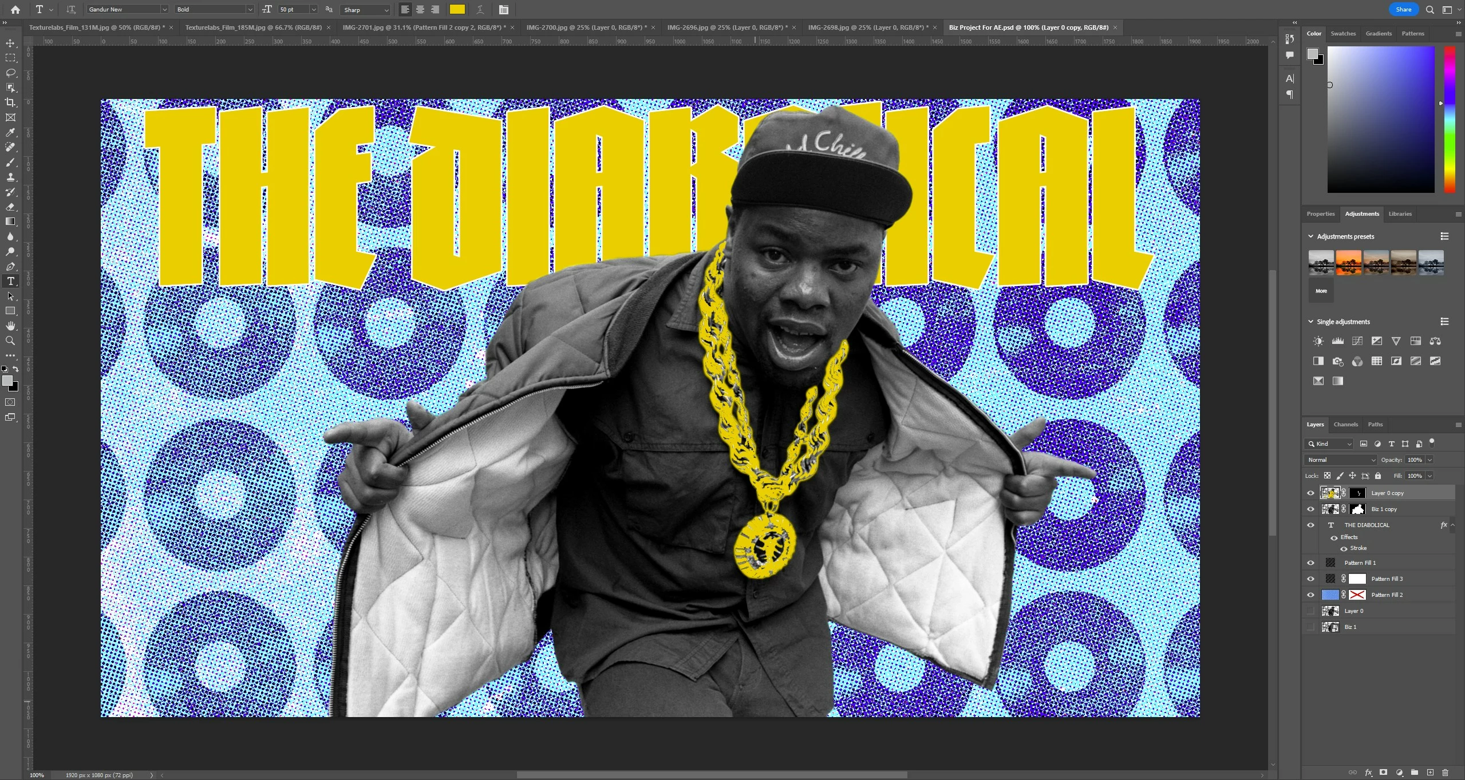The height and width of the screenshot is (780, 1465).
Task: Show the hidden Layer 0
Action: point(1310,611)
